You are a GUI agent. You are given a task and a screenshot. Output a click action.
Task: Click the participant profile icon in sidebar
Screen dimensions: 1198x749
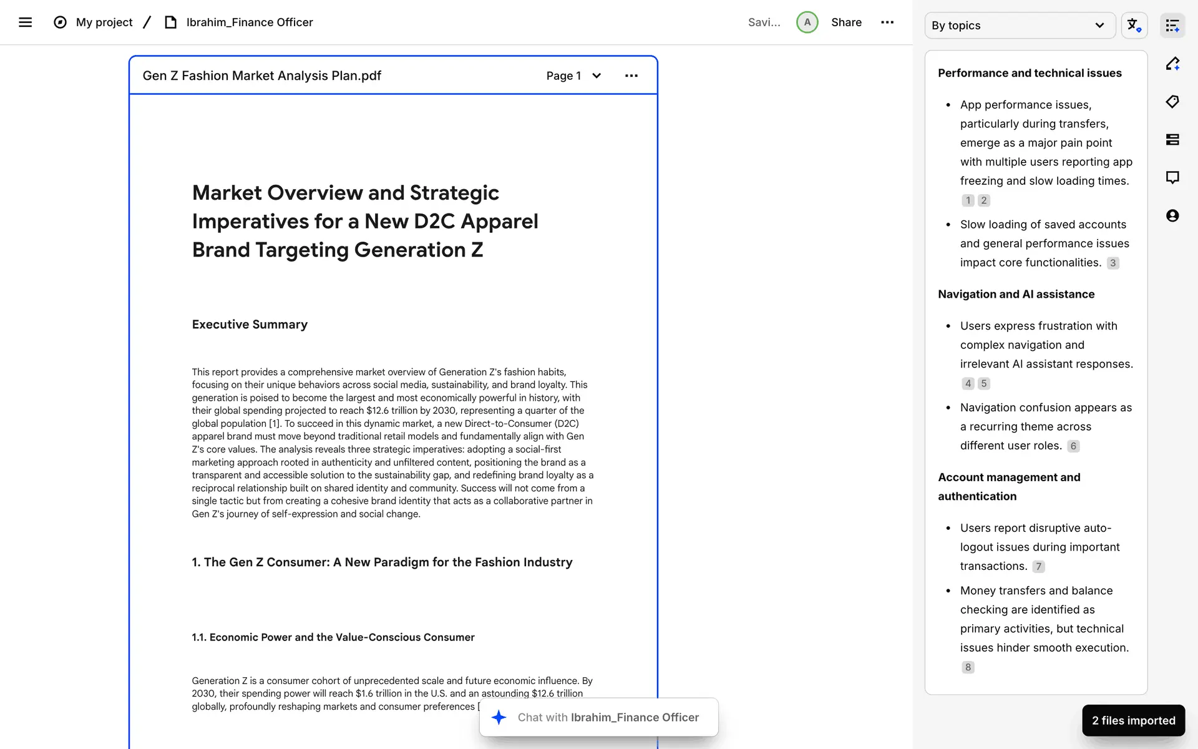click(x=1172, y=216)
